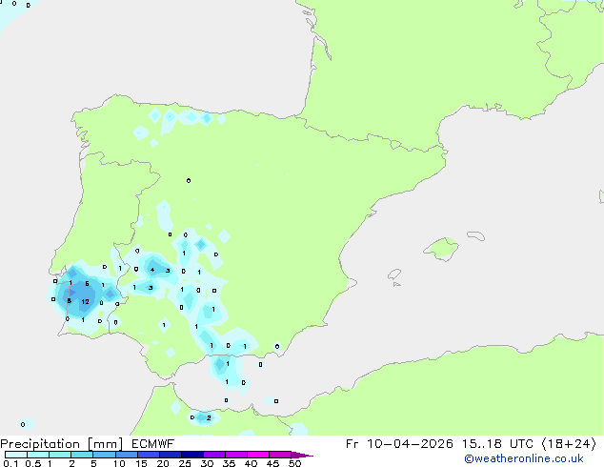Click the 40 to 45 mm magenta swatch
Image resolution: width=604 pixels, height=467 pixels.
(258, 455)
